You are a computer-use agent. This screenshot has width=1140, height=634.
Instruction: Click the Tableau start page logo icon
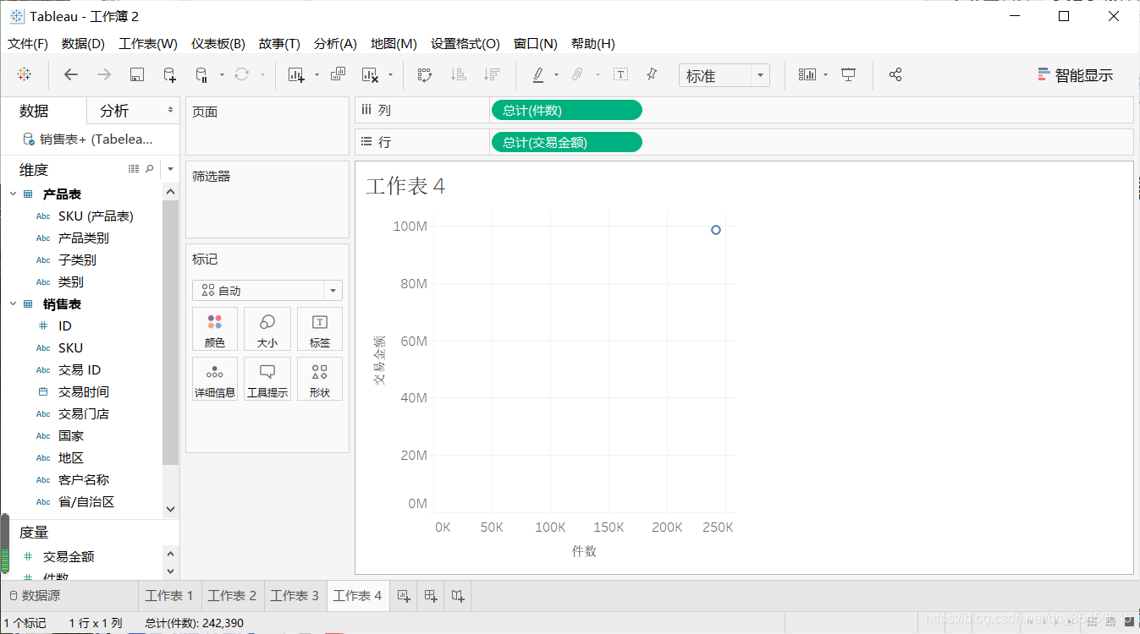25,74
